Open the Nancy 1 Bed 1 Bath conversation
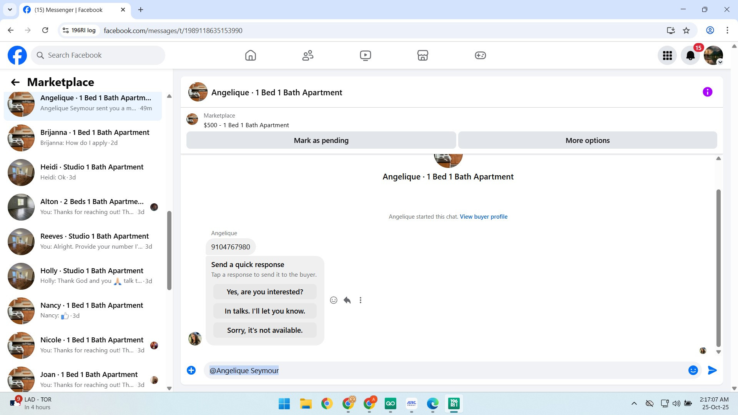This screenshot has height=415, width=738. (x=83, y=310)
